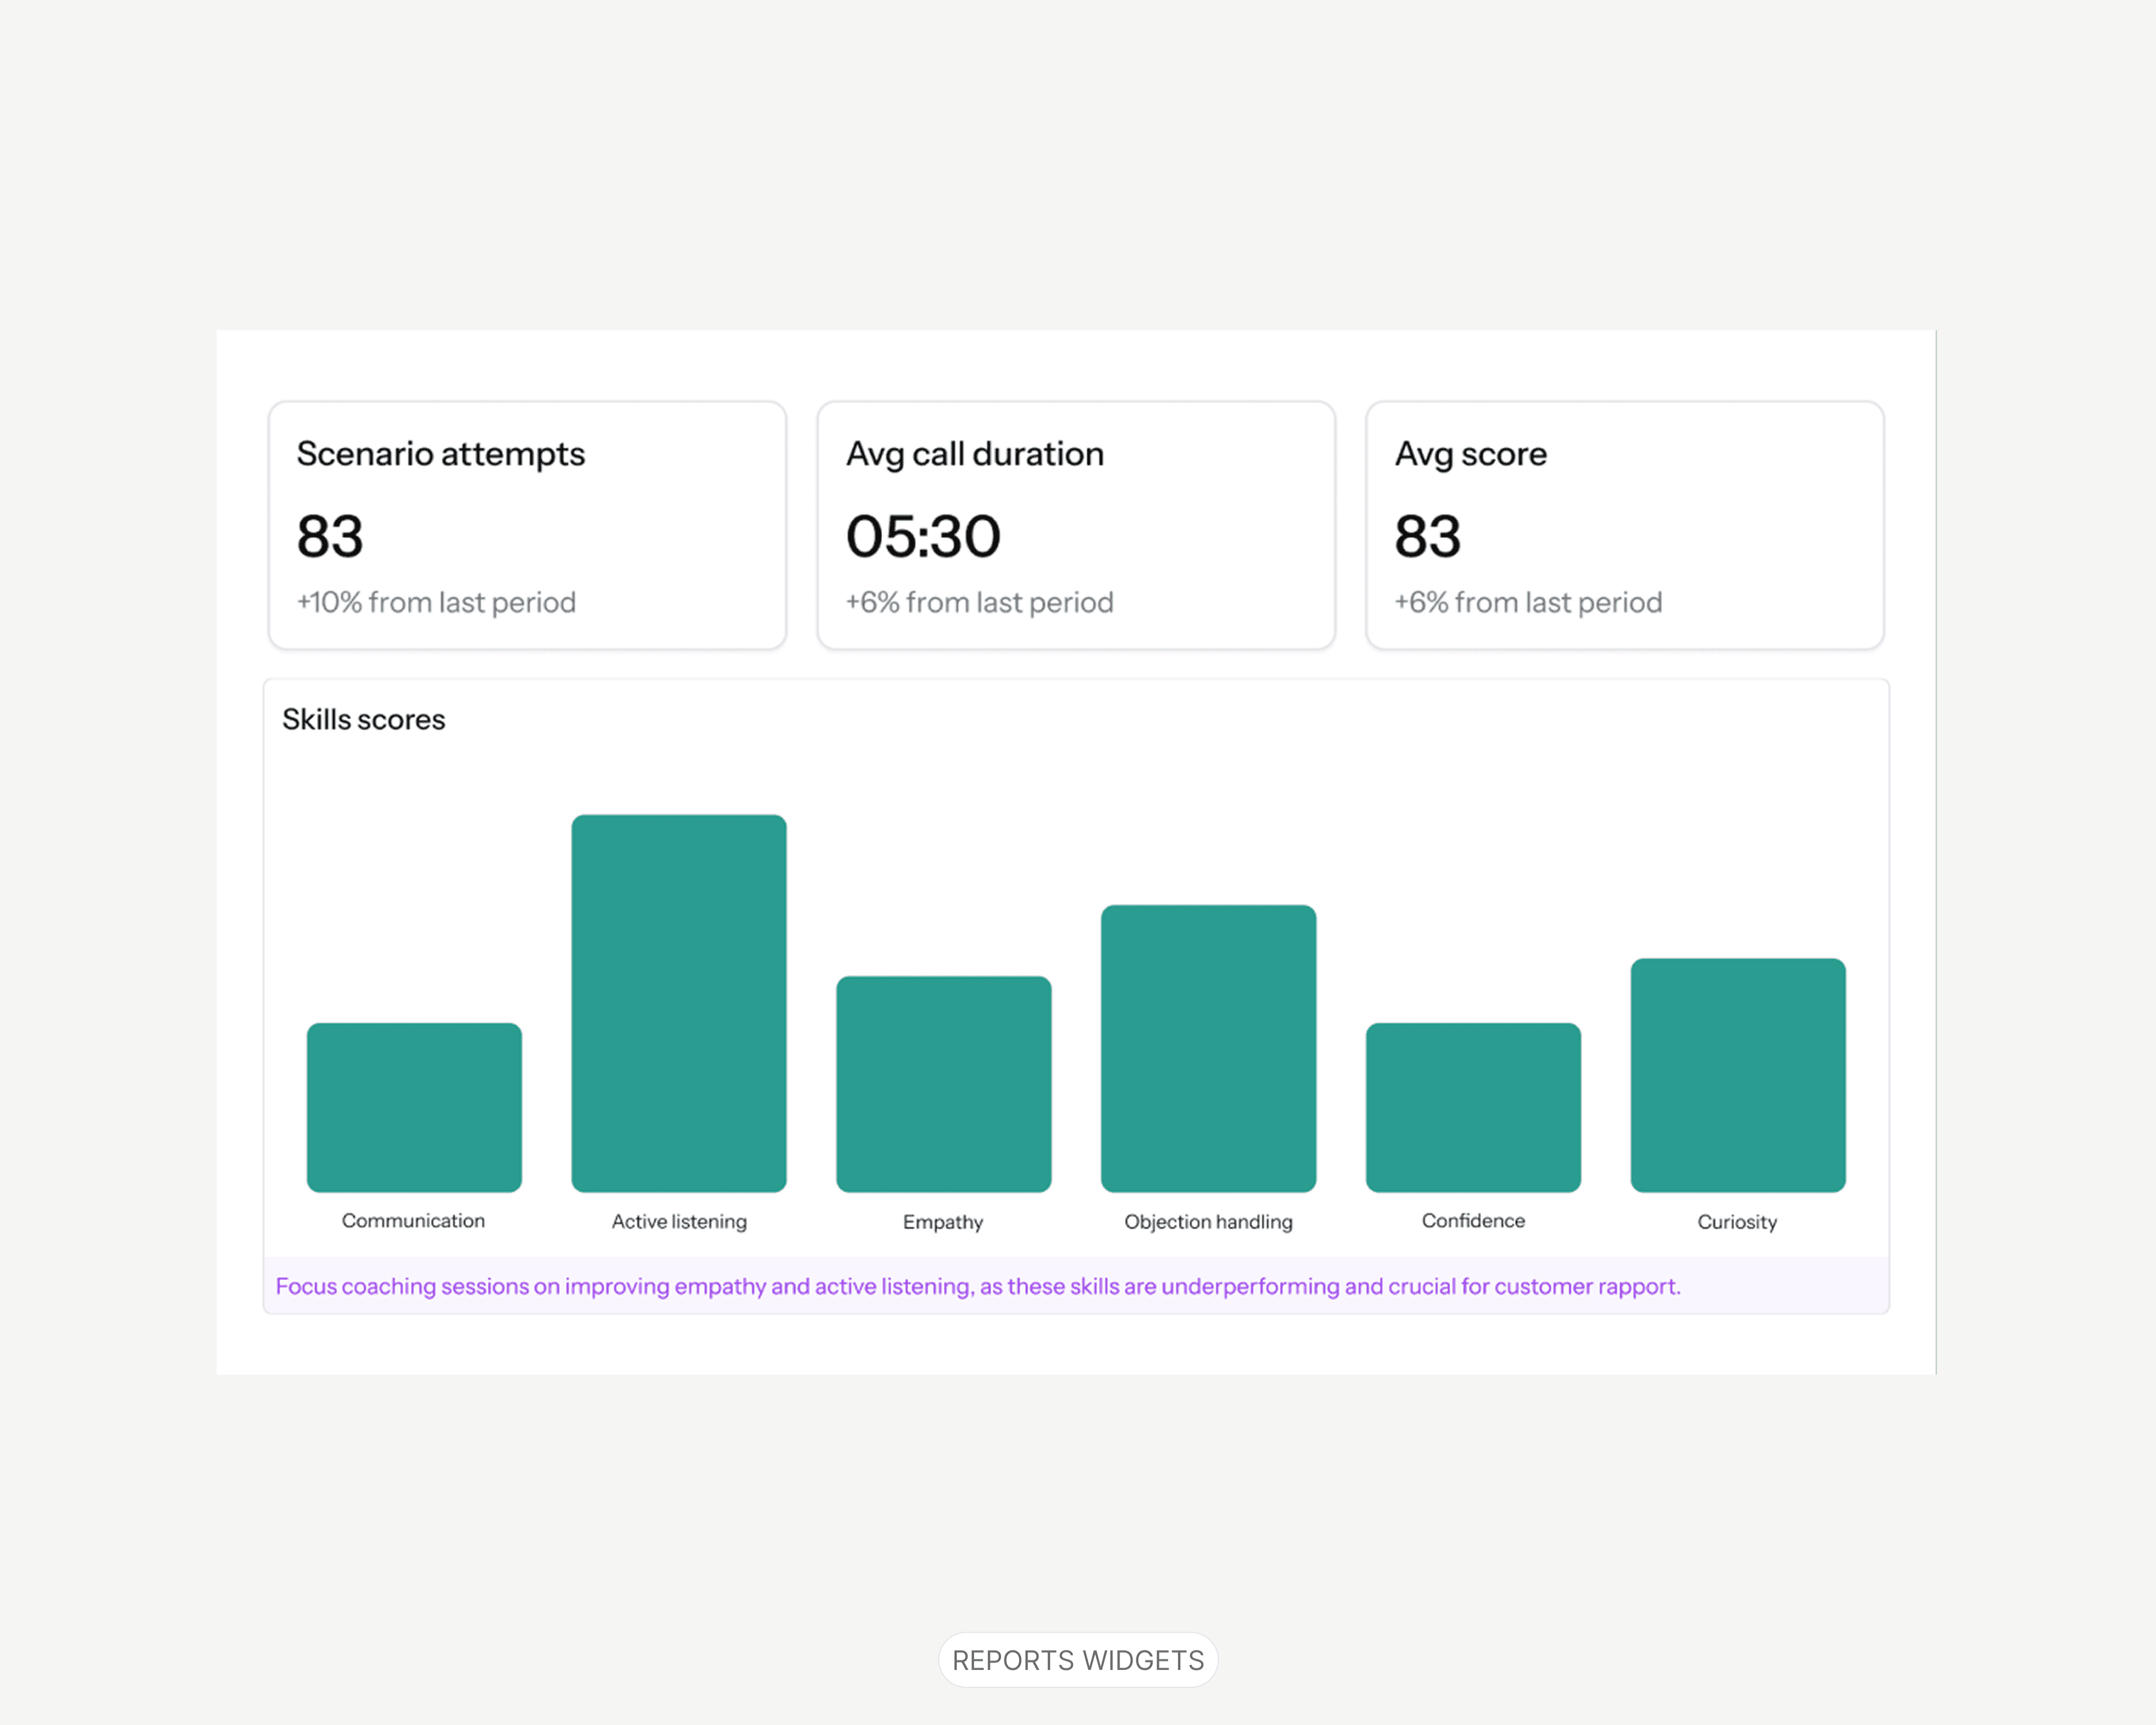Click the Avg call duration card
Image resolution: width=2156 pixels, height=1725 pixels.
[1076, 525]
